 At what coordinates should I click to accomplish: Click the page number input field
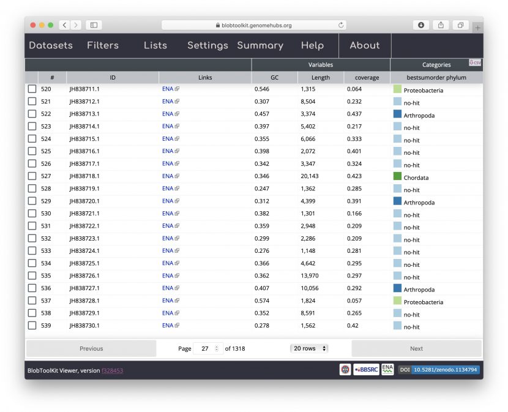coord(206,348)
